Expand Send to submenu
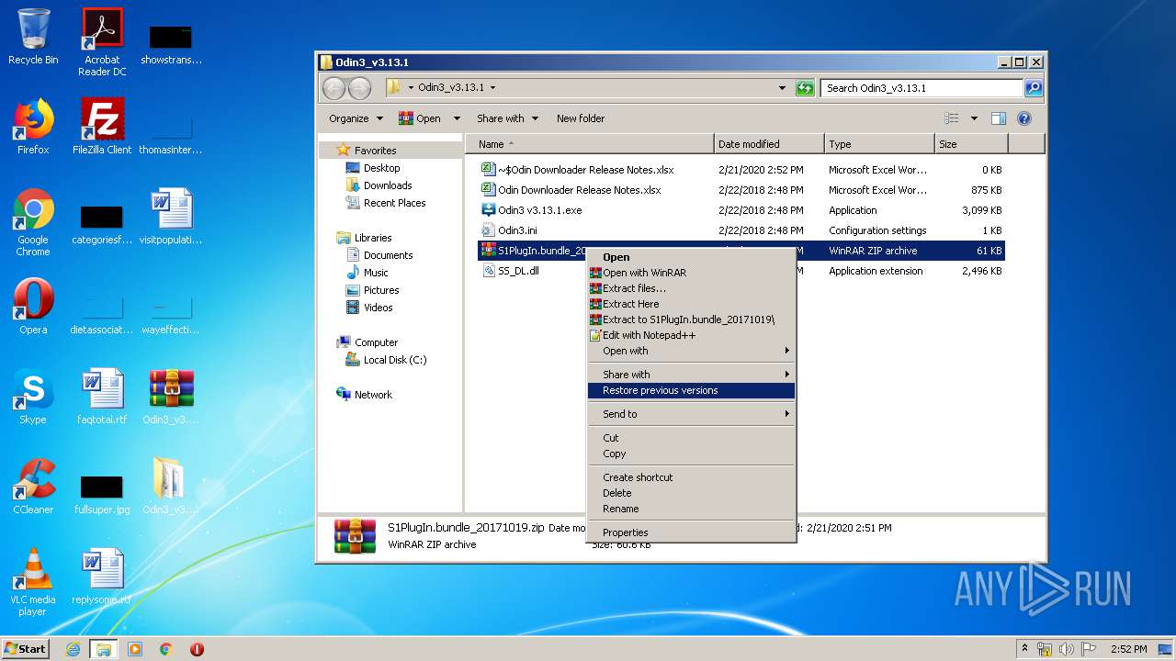 (x=691, y=414)
